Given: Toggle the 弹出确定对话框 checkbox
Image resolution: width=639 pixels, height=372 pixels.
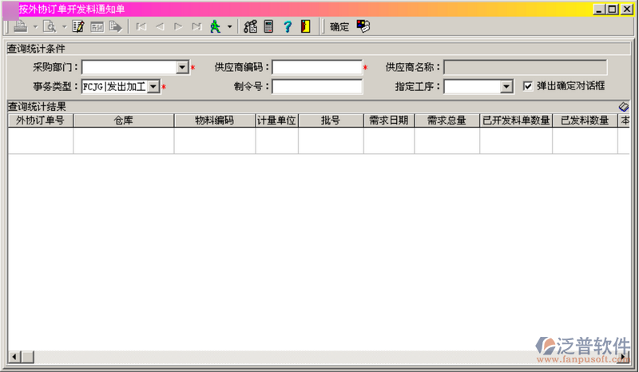Looking at the screenshot, I should (528, 86).
